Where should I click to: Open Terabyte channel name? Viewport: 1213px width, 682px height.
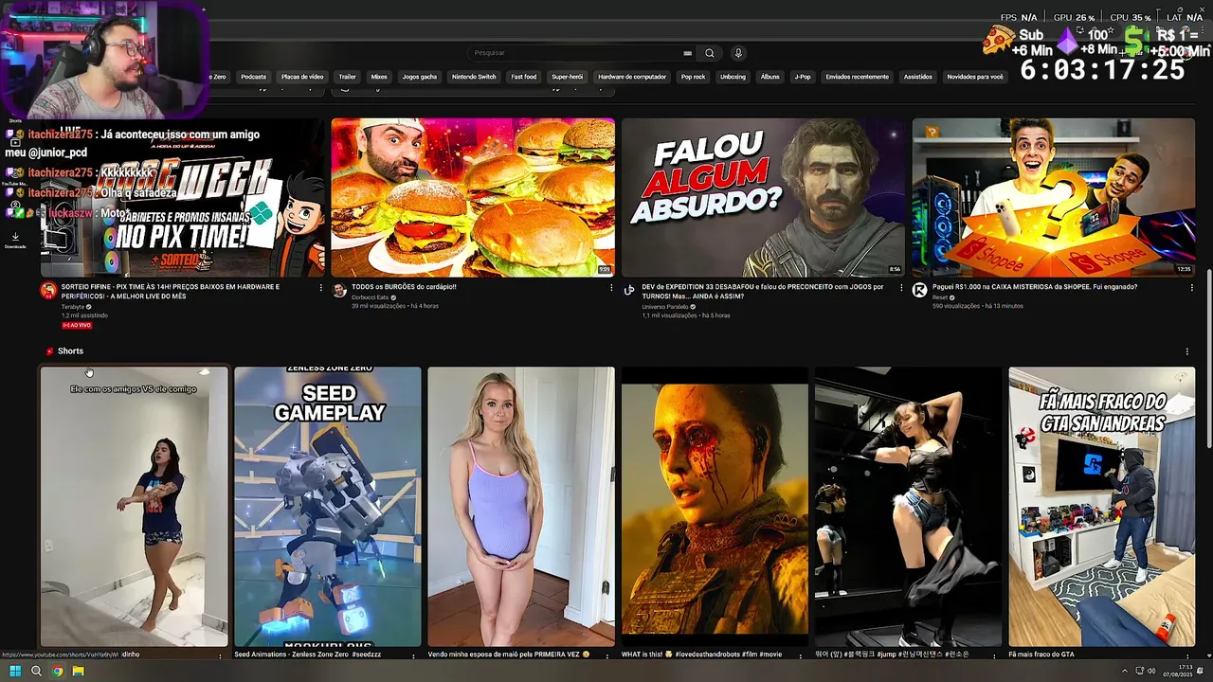pos(73,307)
